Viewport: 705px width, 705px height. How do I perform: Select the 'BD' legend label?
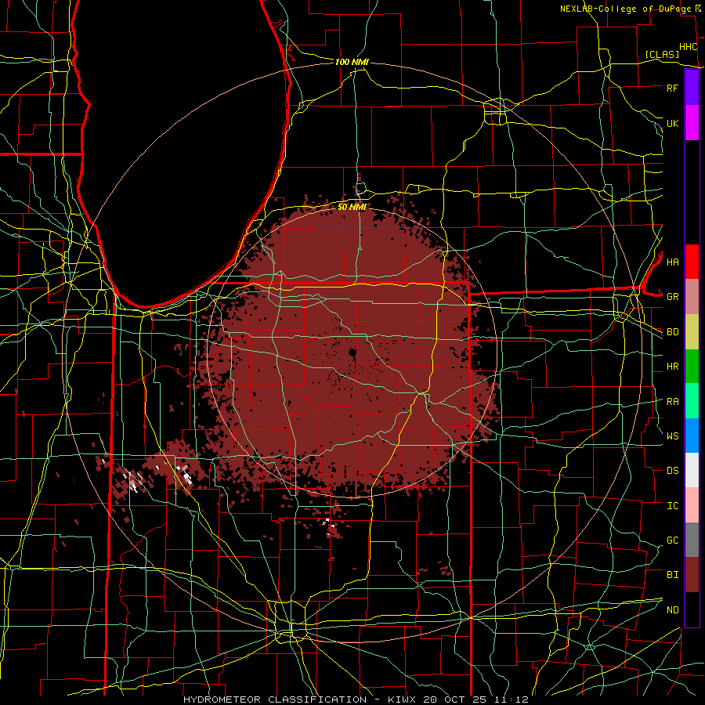pyautogui.click(x=672, y=332)
